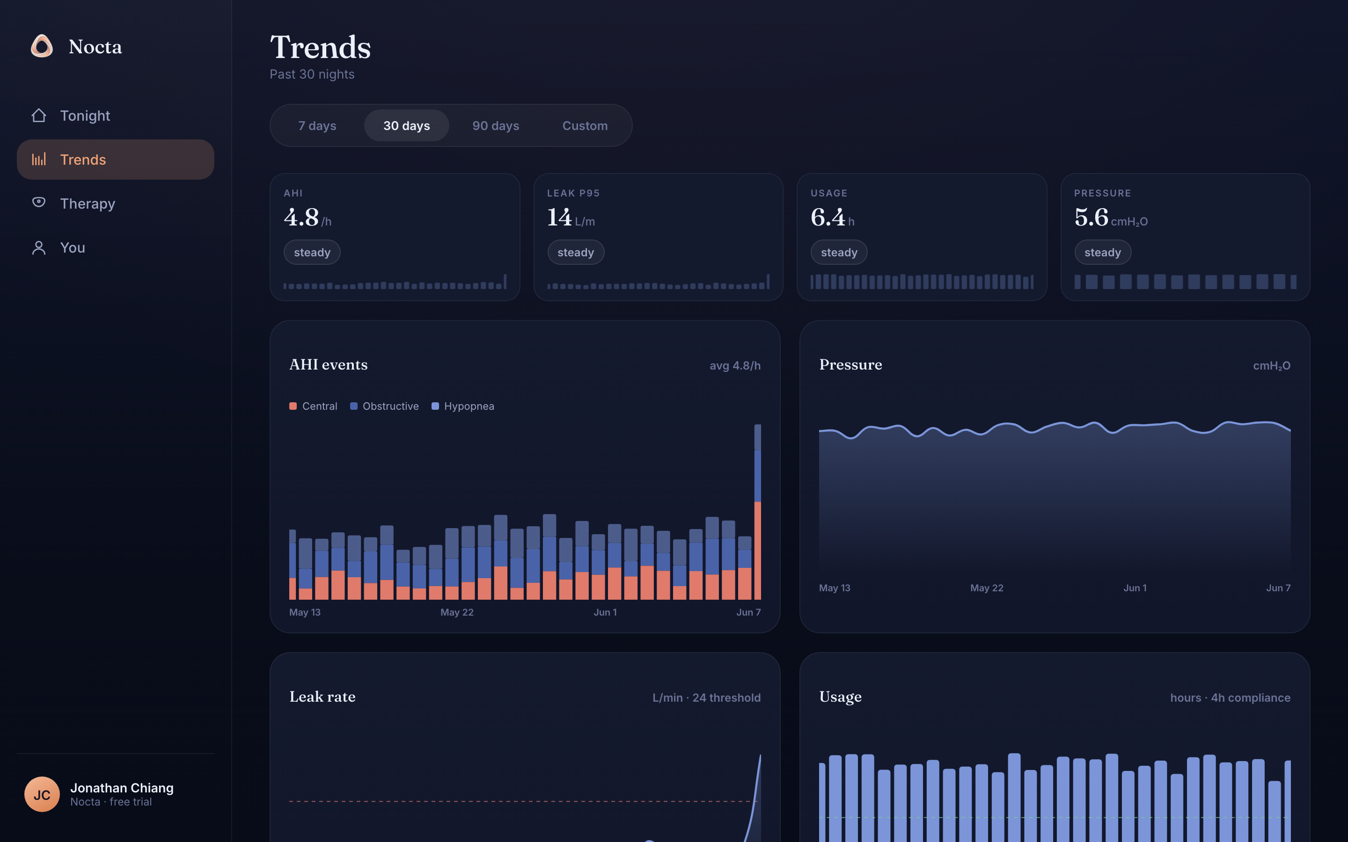Click the tallest Jun 7 AHI bar
The width and height of the screenshot is (1348, 842).
pos(758,512)
